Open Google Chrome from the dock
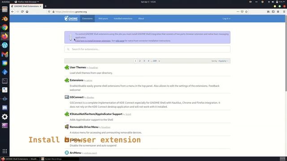 tap(5, 27)
